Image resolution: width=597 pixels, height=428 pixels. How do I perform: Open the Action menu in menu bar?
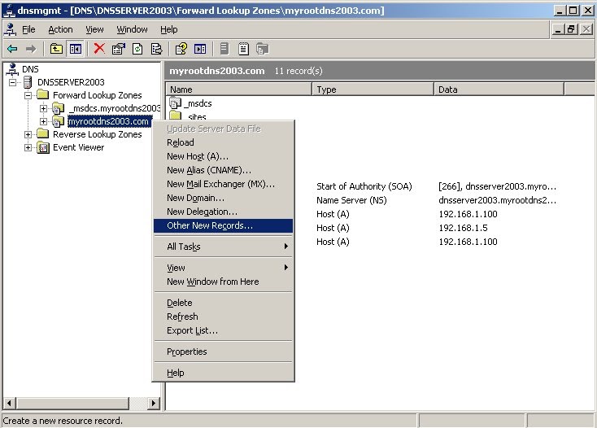[60, 29]
